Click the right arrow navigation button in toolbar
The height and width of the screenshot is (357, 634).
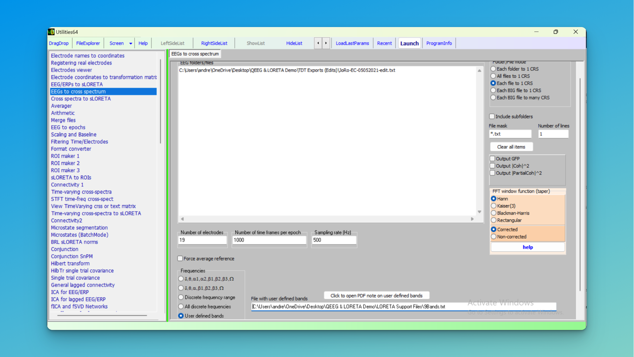[326, 43]
